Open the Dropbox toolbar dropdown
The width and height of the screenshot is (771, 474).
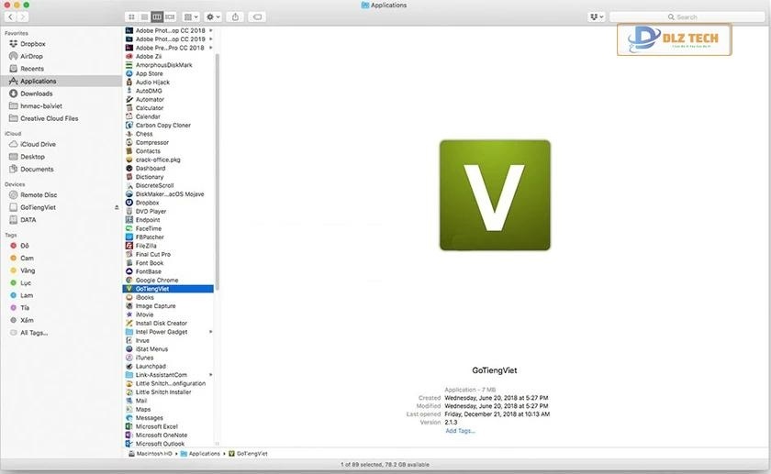(598, 17)
